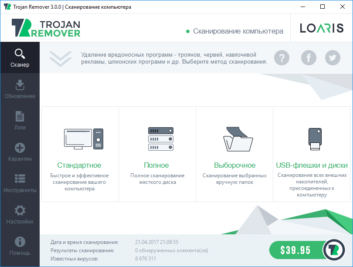
Task: Open the Настройки gear icon
Action: coord(20,210)
